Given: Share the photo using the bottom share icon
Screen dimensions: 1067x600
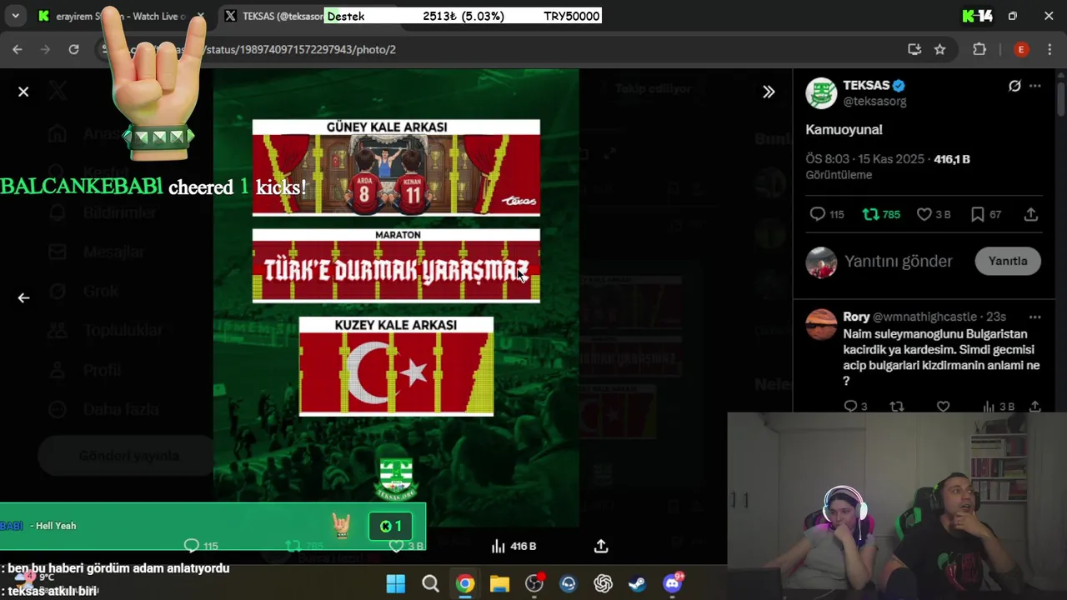Looking at the screenshot, I should [x=601, y=546].
